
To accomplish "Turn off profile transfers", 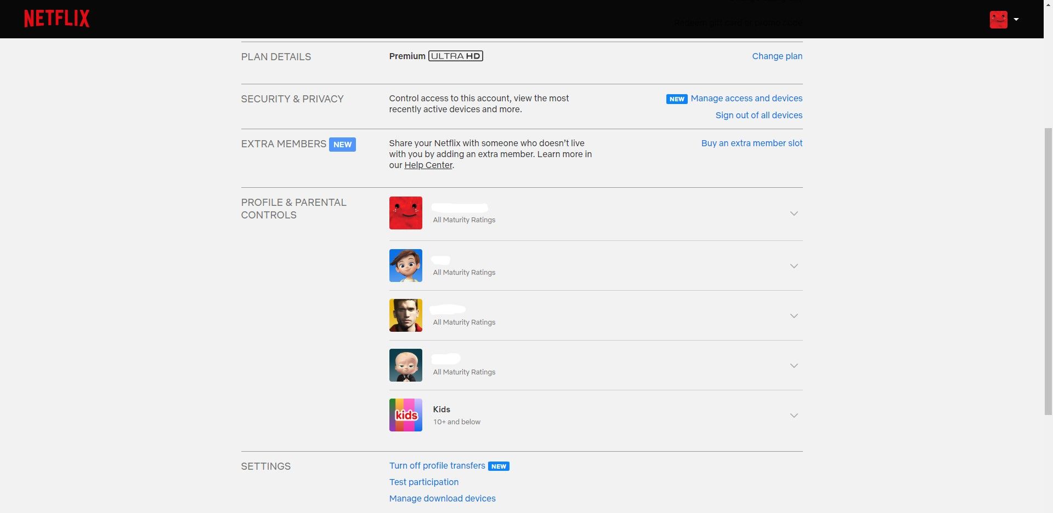I will point(437,465).
